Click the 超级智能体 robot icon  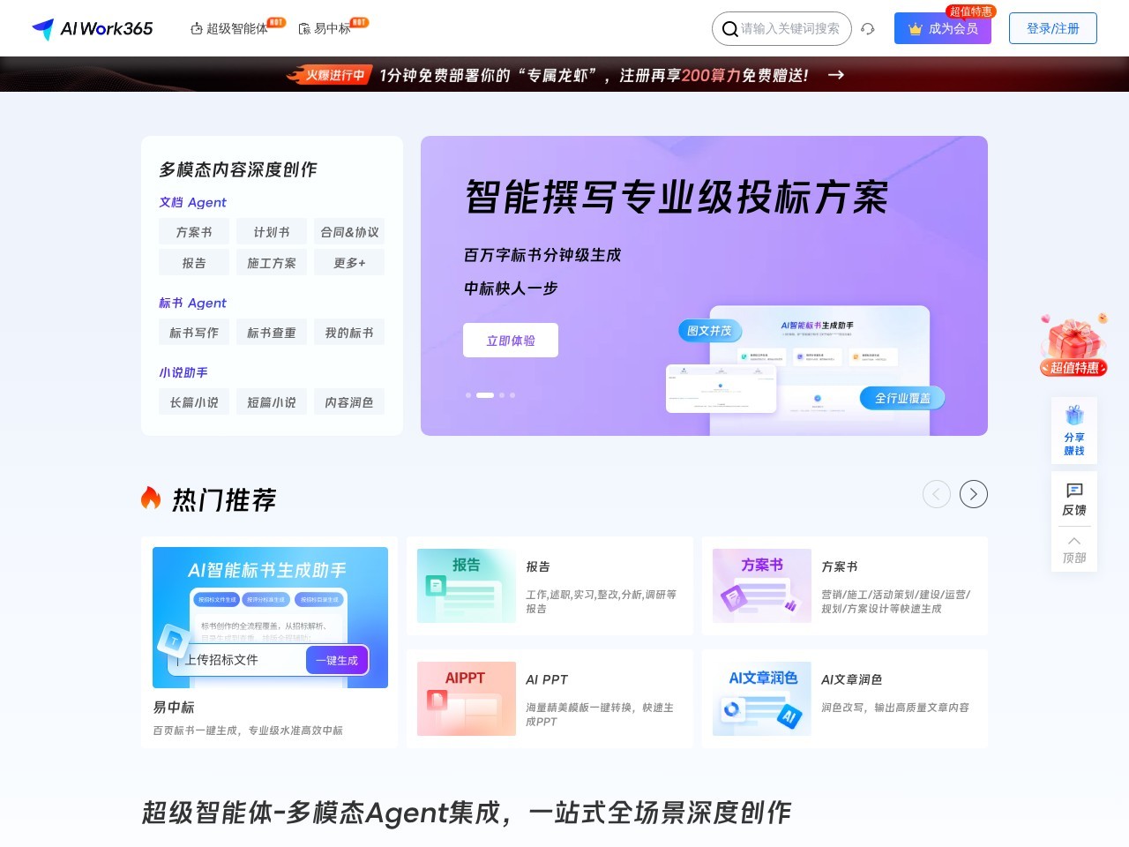pyautogui.click(x=197, y=29)
